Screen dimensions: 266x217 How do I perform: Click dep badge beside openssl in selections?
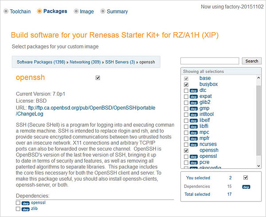(x=194, y=157)
